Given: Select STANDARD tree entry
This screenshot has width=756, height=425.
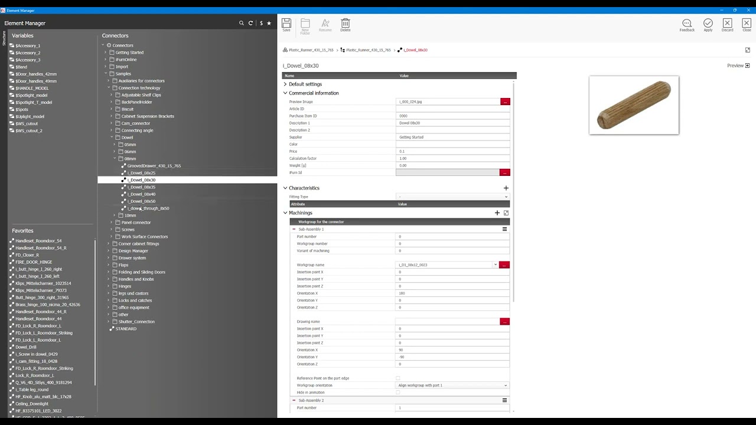Looking at the screenshot, I should (x=126, y=329).
